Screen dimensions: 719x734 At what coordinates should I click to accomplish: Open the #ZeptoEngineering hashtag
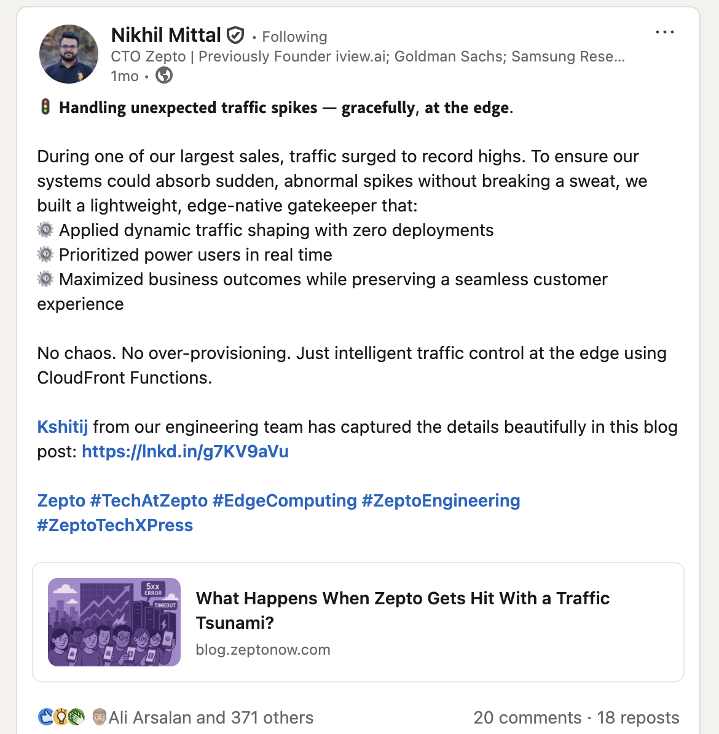(x=441, y=500)
